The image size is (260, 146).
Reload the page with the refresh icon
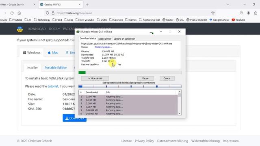point(12,13)
